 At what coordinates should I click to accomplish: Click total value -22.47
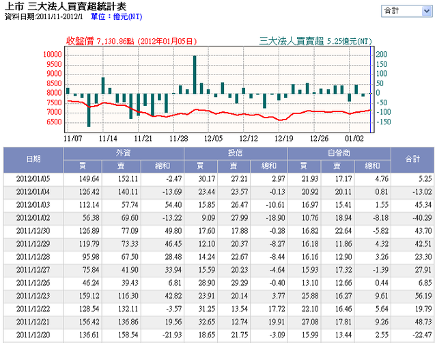point(422,335)
